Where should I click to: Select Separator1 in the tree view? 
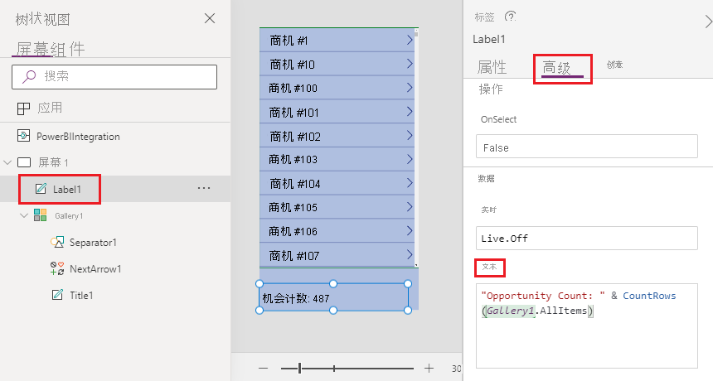[93, 243]
